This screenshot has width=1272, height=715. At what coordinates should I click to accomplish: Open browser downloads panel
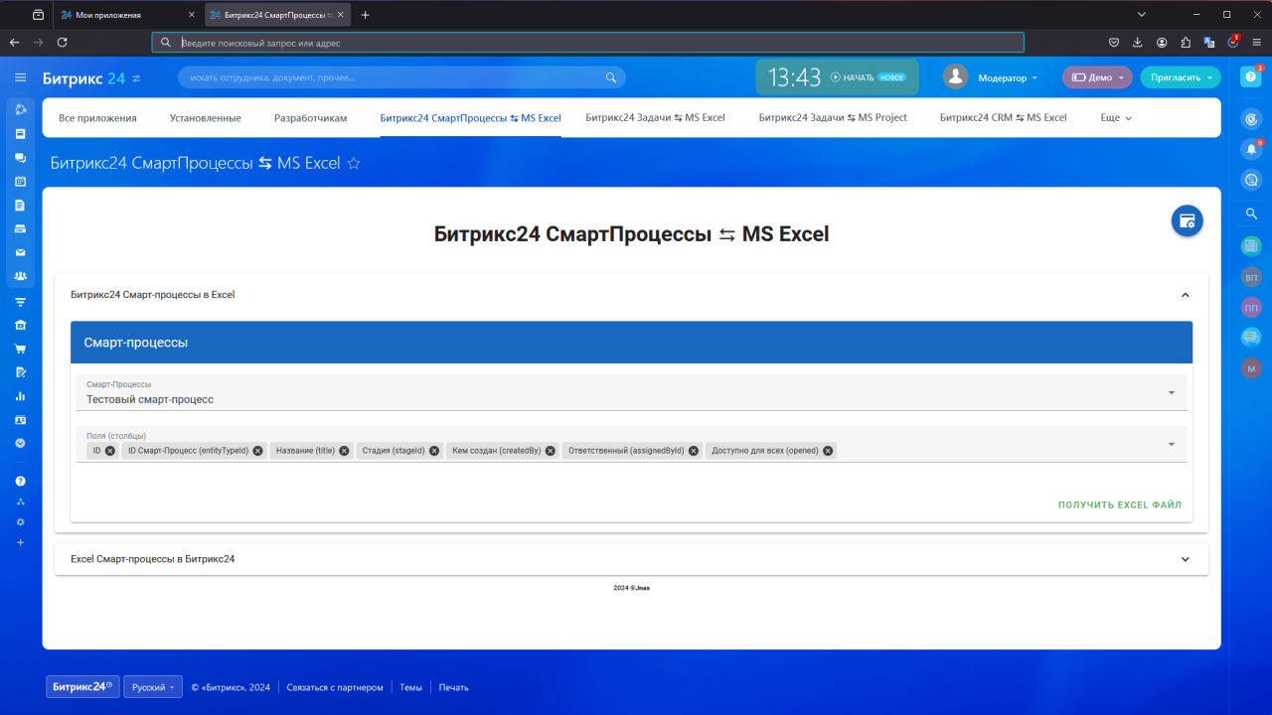tap(1138, 43)
